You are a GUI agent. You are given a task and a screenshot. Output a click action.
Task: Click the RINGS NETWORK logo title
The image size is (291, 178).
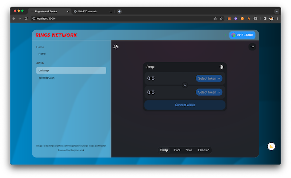[x=56, y=35]
